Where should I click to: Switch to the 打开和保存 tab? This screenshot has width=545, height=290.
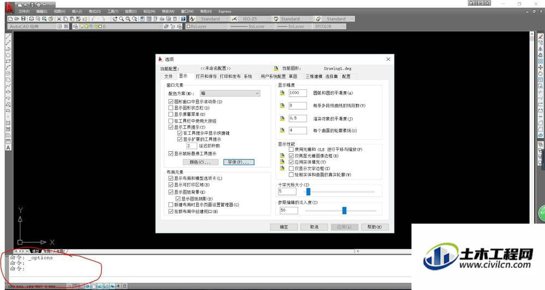[x=206, y=76]
